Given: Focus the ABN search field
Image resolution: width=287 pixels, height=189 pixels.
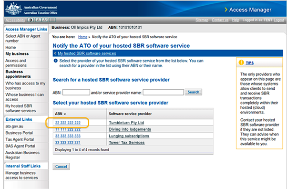Looking at the screenshot, I should (x=76, y=92).
